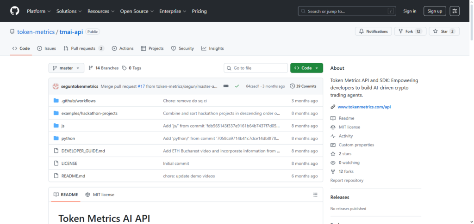Focus the Go to file input

pyautogui.click(x=256, y=68)
